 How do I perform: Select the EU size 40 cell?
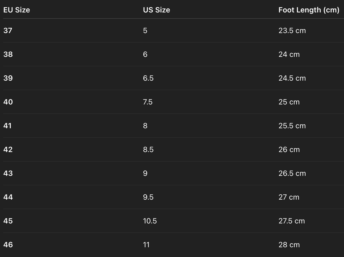pos(8,102)
